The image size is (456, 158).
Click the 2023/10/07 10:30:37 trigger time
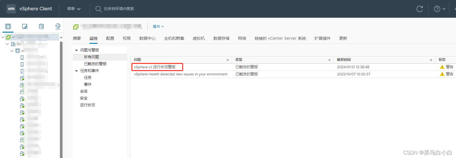pos(354,74)
